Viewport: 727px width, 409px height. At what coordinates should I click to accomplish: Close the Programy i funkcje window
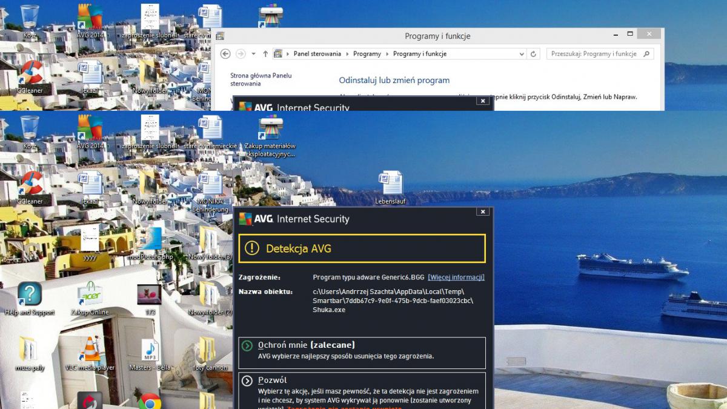pyautogui.click(x=649, y=34)
